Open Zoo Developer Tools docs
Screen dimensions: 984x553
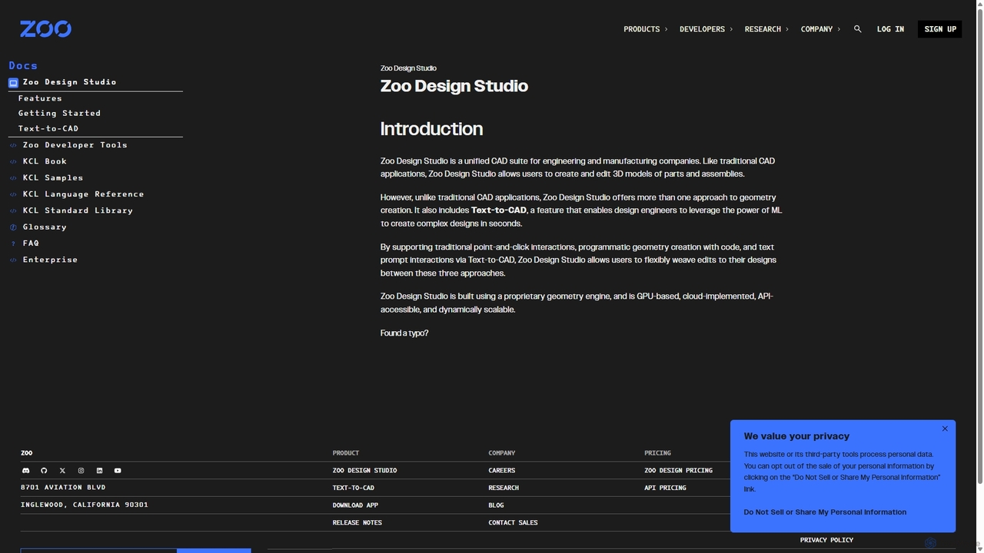[75, 145]
